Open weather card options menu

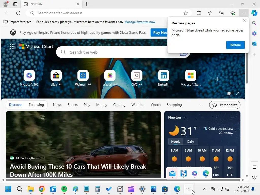[x=233, y=117]
